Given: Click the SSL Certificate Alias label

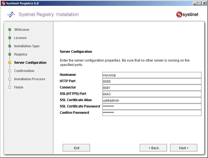Looking at the screenshot, I should coord(76,100).
